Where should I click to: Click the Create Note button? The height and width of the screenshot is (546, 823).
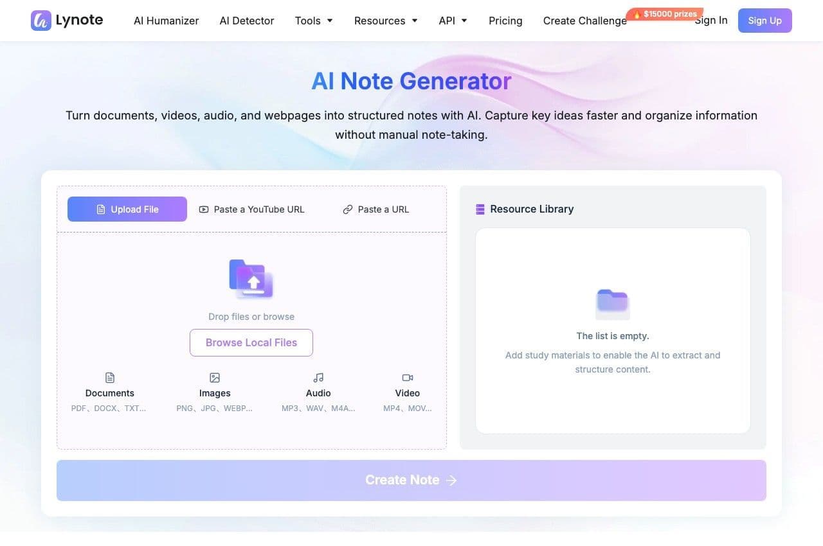point(411,480)
